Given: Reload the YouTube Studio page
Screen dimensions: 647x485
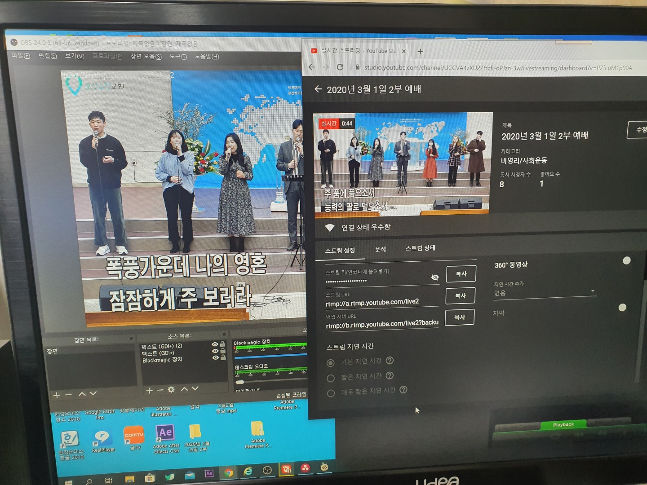Looking at the screenshot, I should 340,67.
